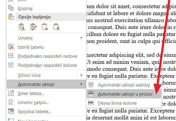This screenshot has width=176, height=121.
Task: Click the Izbriši tabelu delete-table icon
Action: tap(11, 47)
